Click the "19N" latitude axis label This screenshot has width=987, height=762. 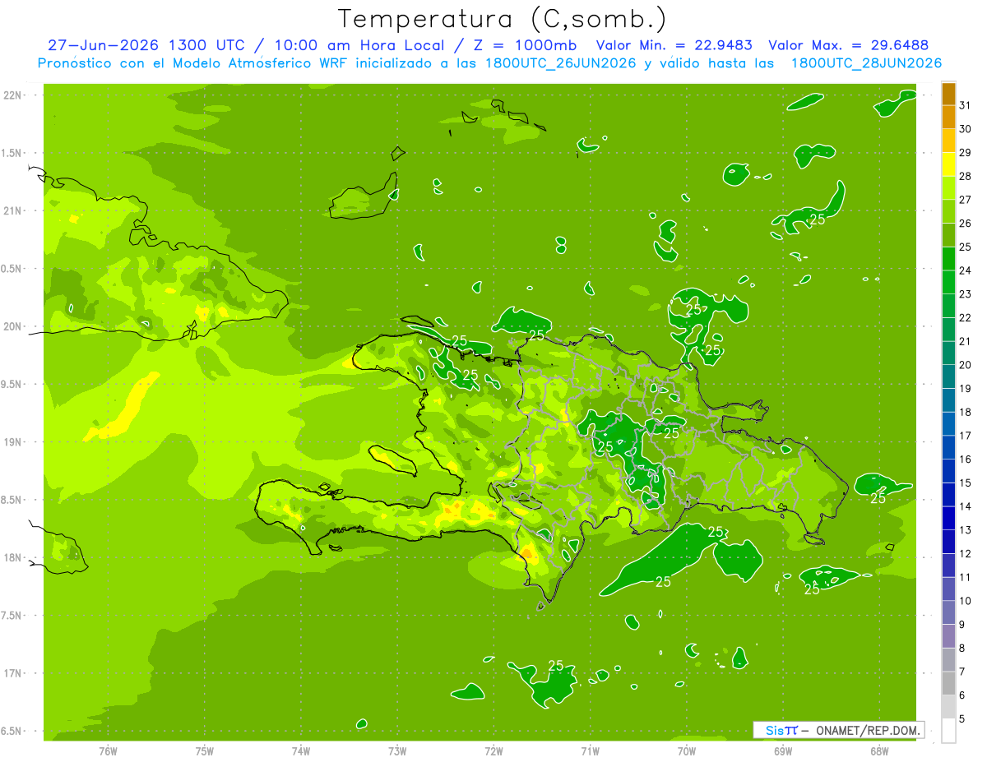12,442
